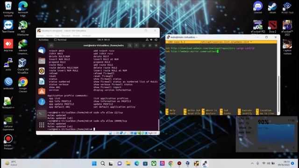
Task: Open Notepad++ desktop shortcut
Action: pos(8,102)
